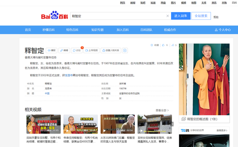Open the 采购 link in top bar
238x147 pixels.
click(x=224, y=3)
